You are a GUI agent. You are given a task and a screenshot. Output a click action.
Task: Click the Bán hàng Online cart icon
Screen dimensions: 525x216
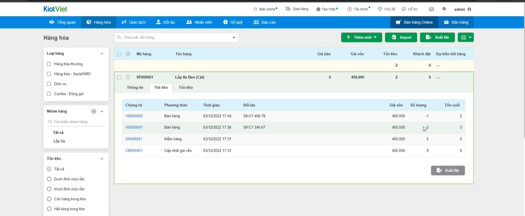pyautogui.click(x=398, y=22)
